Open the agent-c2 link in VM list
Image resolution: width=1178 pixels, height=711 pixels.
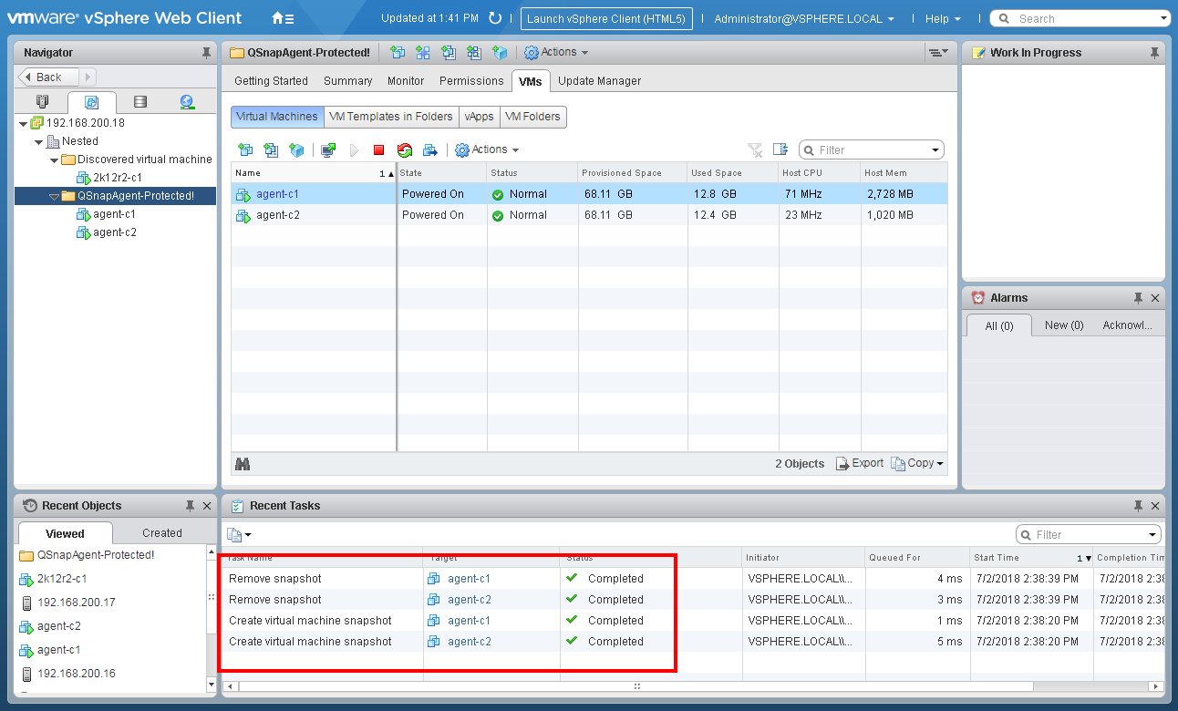[277, 215]
